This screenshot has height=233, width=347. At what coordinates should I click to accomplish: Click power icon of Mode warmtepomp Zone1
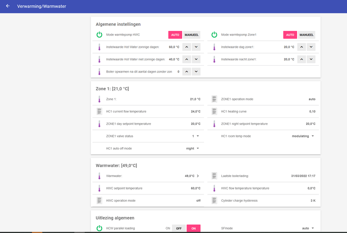(x=214, y=35)
